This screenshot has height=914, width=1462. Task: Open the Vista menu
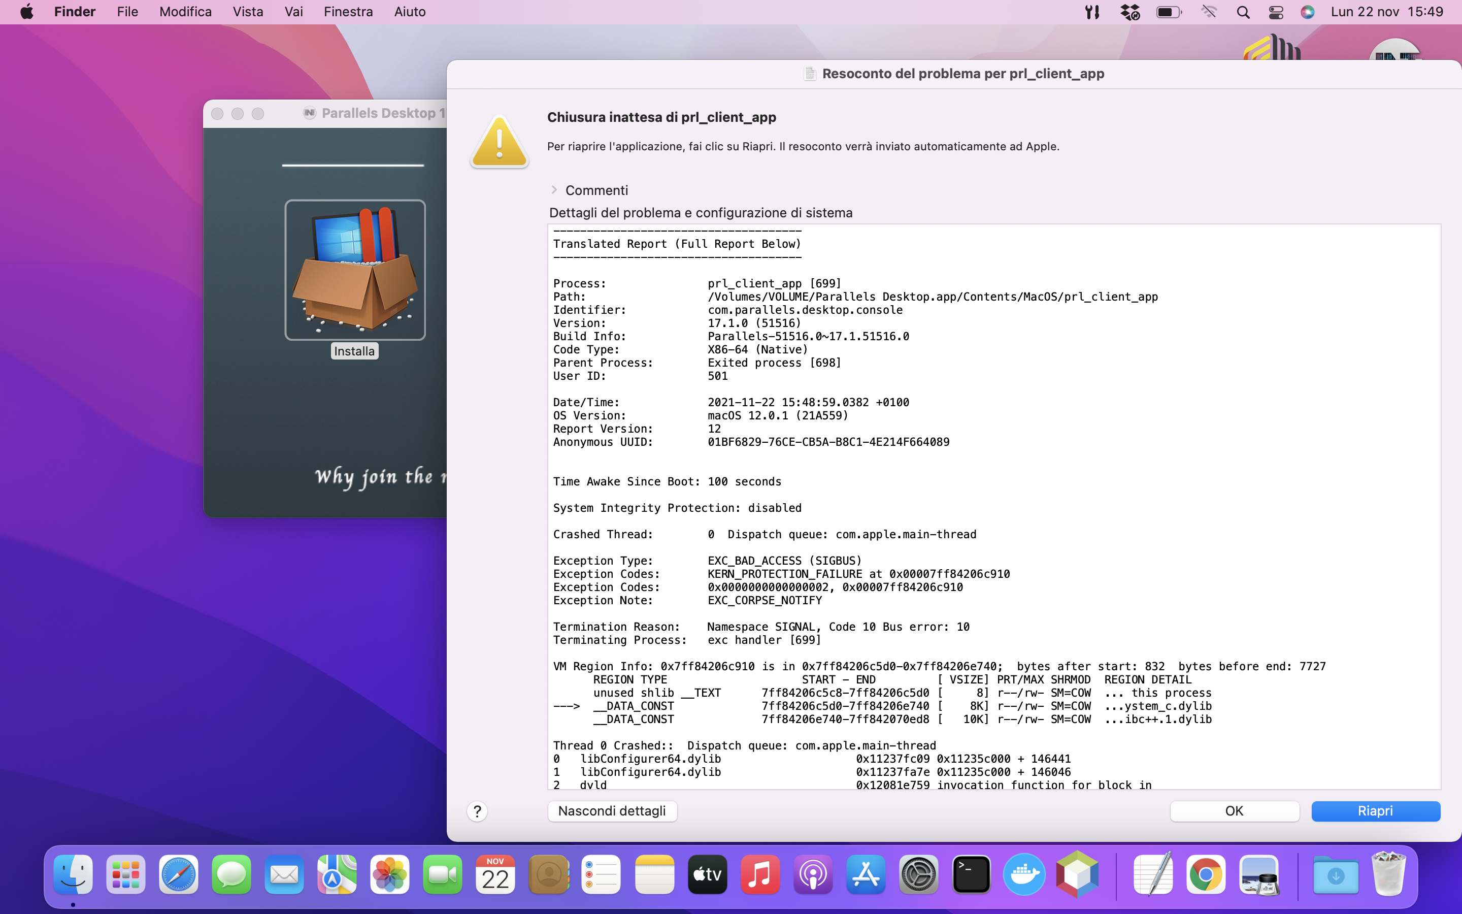pyautogui.click(x=248, y=12)
